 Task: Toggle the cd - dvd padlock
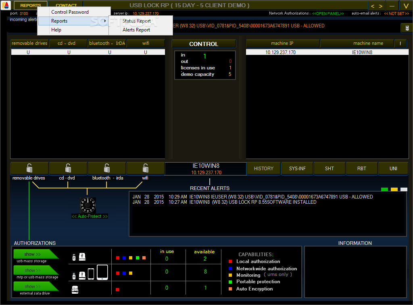pos(68,168)
